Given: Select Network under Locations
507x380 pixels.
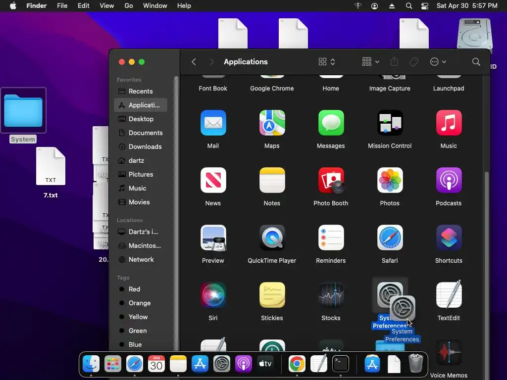Looking at the screenshot, I should (141, 259).
